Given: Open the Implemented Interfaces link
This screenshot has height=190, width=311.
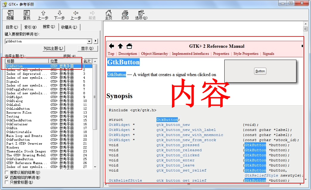Looking at the screenshot, I should click(x=190, y=54).
